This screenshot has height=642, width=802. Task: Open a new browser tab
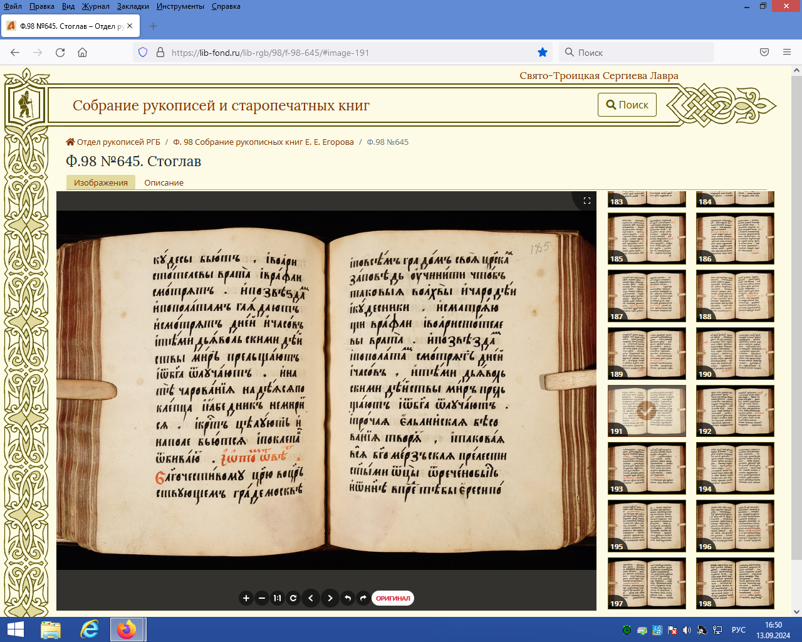click(x=154, y=26)
